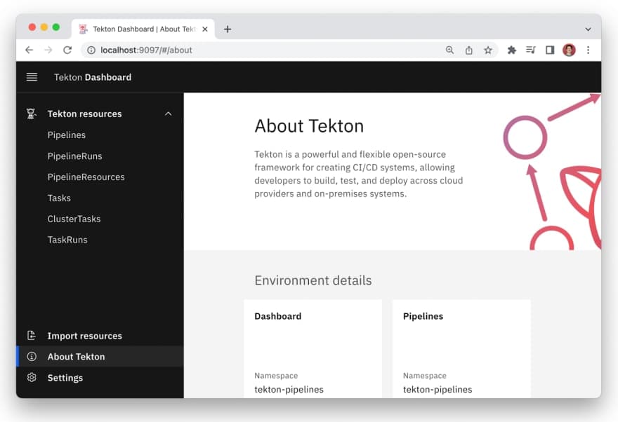Expand the tab search dropdown arrow
This screenshot has height=422, width=618.
pos(588,29)
